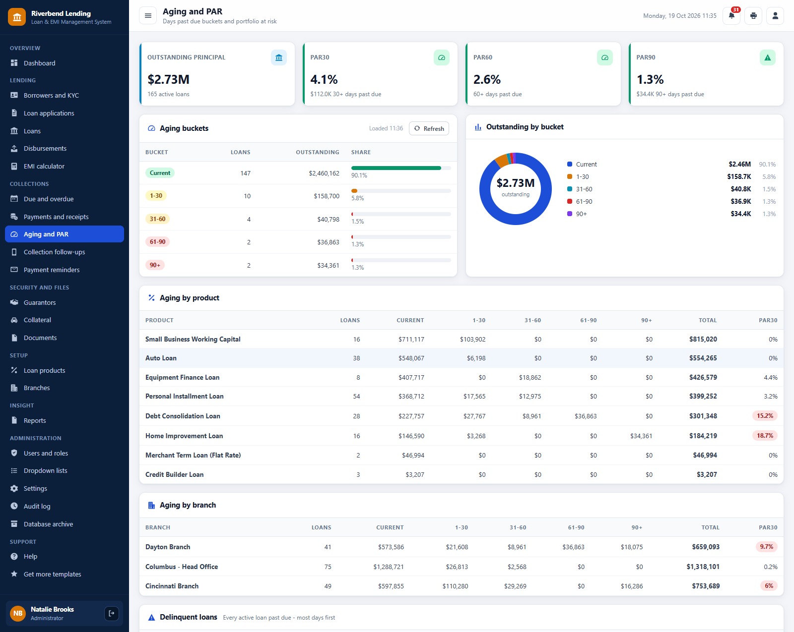Viewport: 794px width, 632px height.
Task: Click the Current share progress bar
Action: point(401,168)
